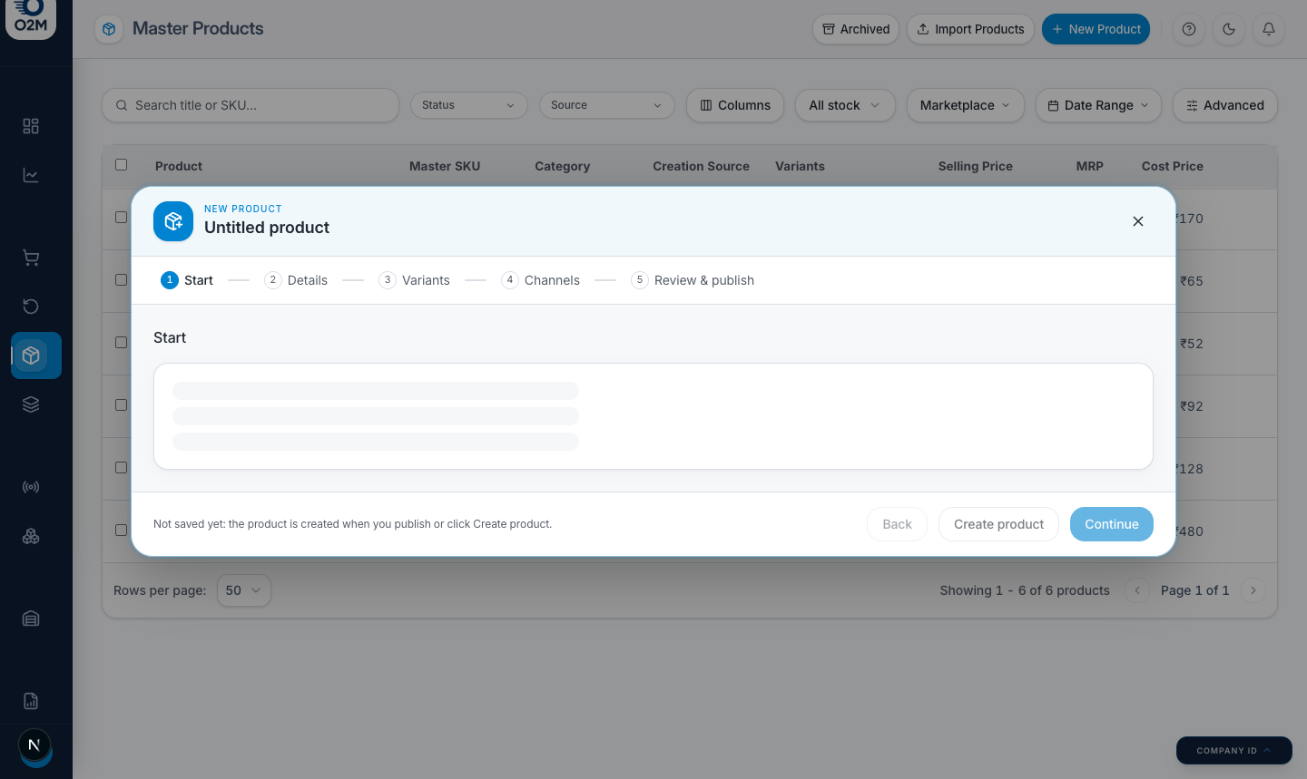Viewport: 1307px width, 779px height.
Task: Check the first product row checkbox
Action: pyautogui.click(x=121, y=218)
